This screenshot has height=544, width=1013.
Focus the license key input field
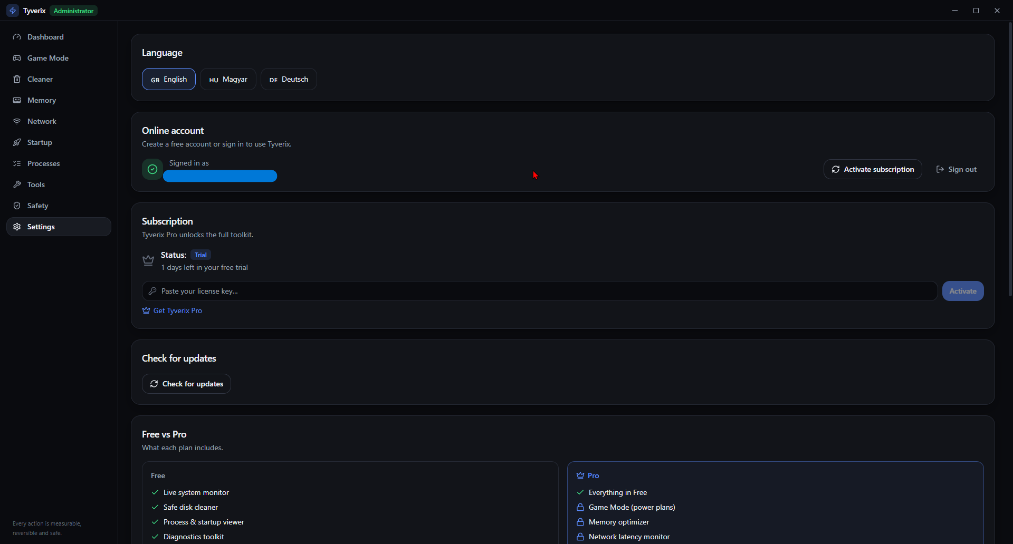point(540,291)
